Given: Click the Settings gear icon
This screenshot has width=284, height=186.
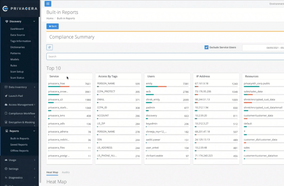Looking at the screenshot, I should (6, 169).
